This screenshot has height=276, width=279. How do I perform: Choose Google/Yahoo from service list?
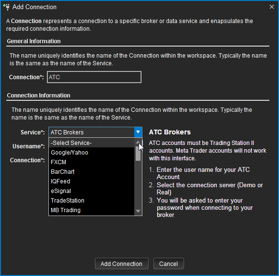(x=92, y=153)
